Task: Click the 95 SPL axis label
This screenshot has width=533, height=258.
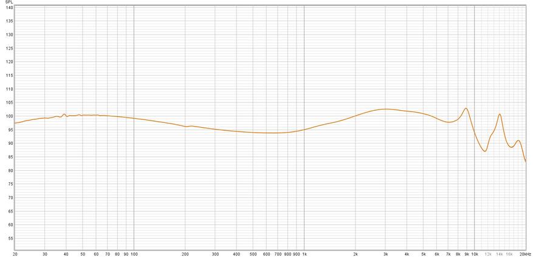Action: (x=10, y=130)
